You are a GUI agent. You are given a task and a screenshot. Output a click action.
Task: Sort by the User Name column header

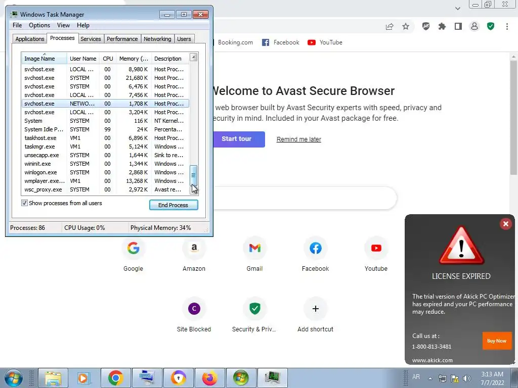tap(83, 59)
